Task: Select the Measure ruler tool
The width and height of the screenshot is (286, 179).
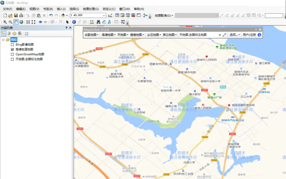Action: tap(92, 22)
